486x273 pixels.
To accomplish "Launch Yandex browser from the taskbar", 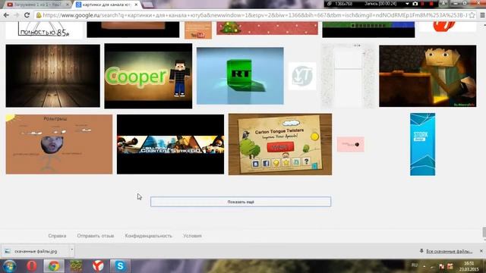I will (x=98, y=266).
